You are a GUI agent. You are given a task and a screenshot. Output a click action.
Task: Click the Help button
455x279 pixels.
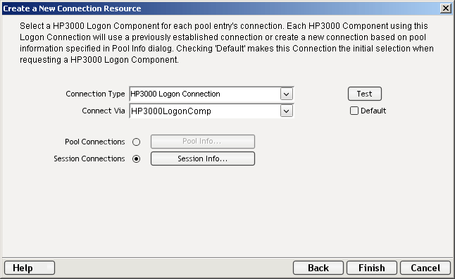click(30, 268)
